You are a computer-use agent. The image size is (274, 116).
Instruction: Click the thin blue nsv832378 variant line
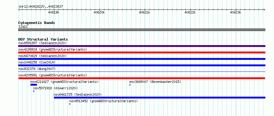pyautogui.click(x=142, y=72)
